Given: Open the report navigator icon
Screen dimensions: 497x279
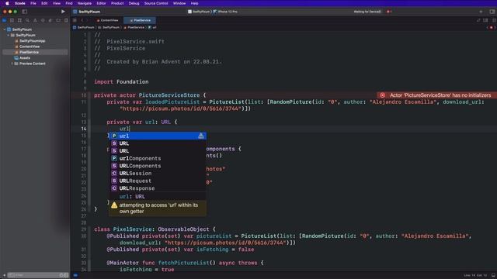Looking at the screenshot, I should click(66, 20).
